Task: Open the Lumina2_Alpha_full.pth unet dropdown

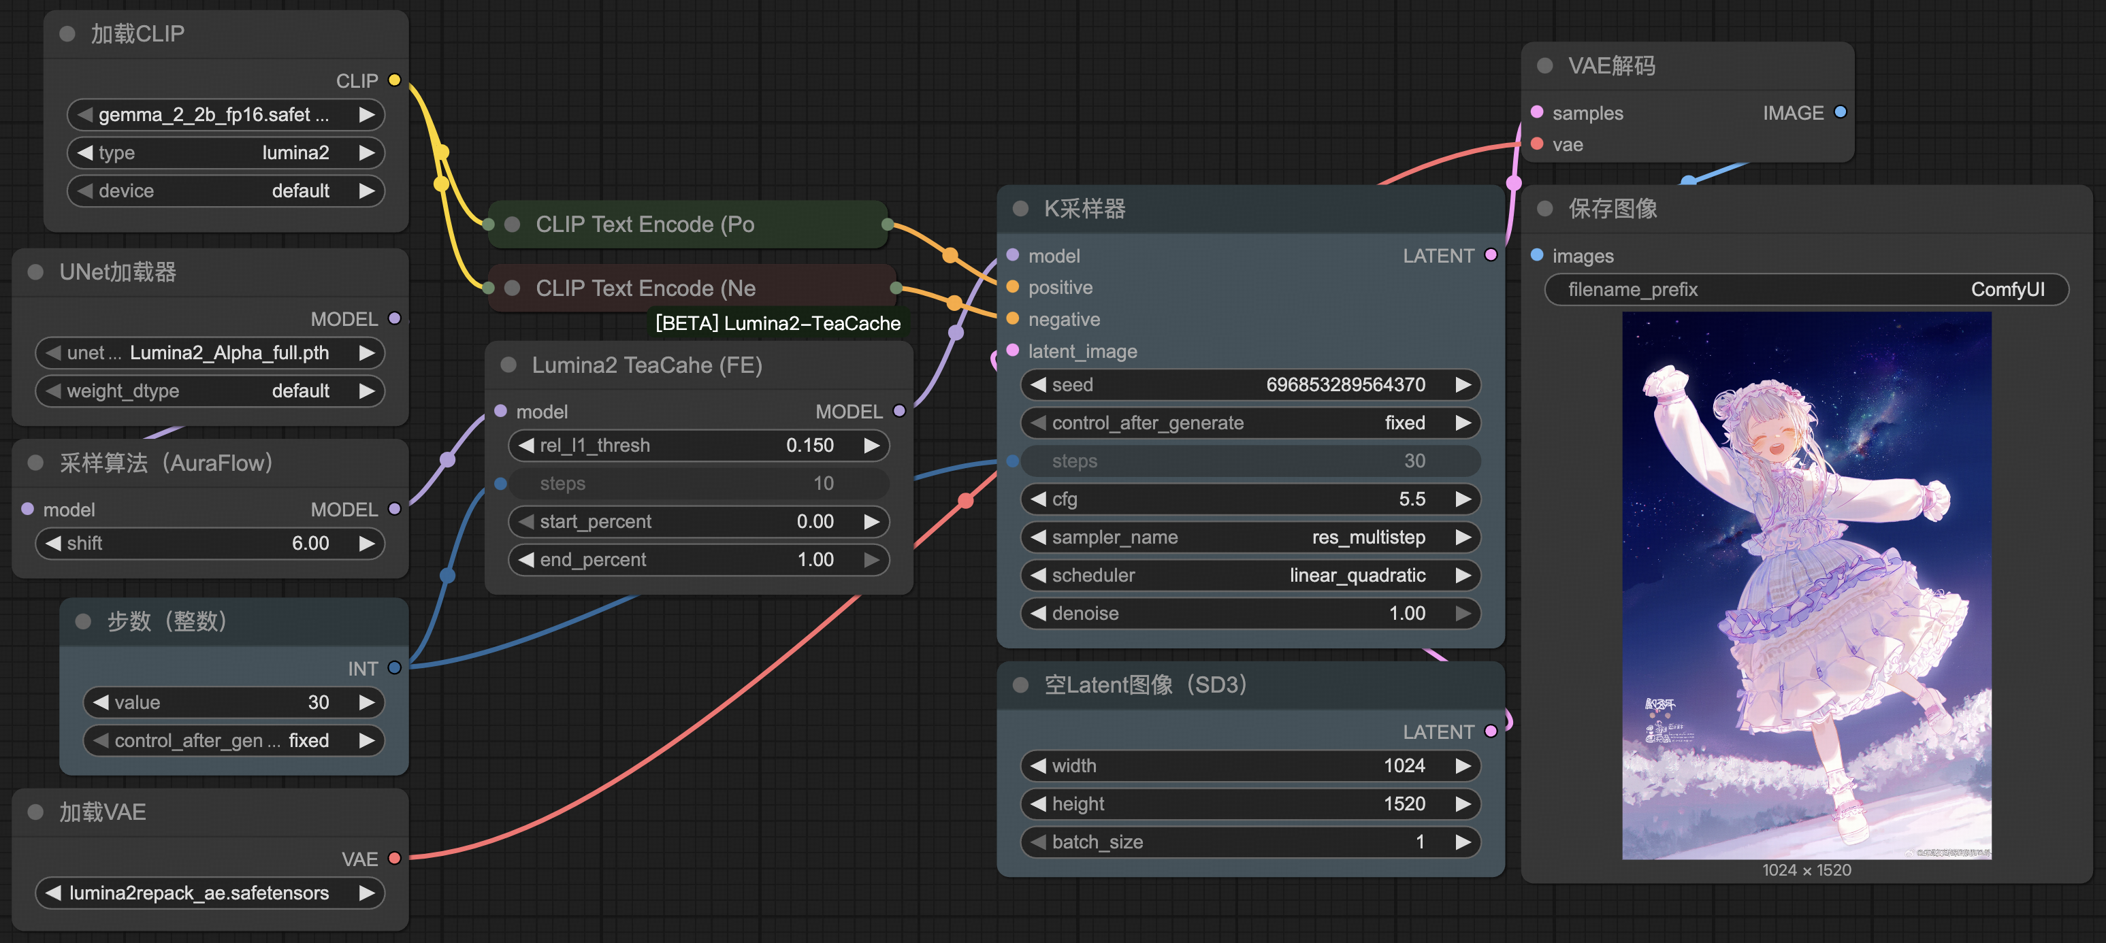Action: pyautogui.click(x=210, y=353)
